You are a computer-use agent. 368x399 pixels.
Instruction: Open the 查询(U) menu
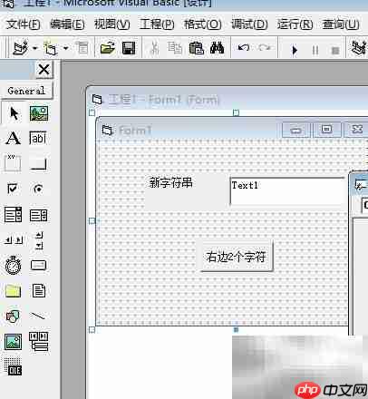tap(340, 24)
